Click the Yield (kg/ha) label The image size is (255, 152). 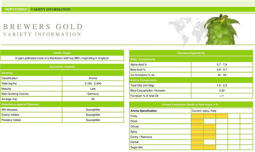coord(9,83)
